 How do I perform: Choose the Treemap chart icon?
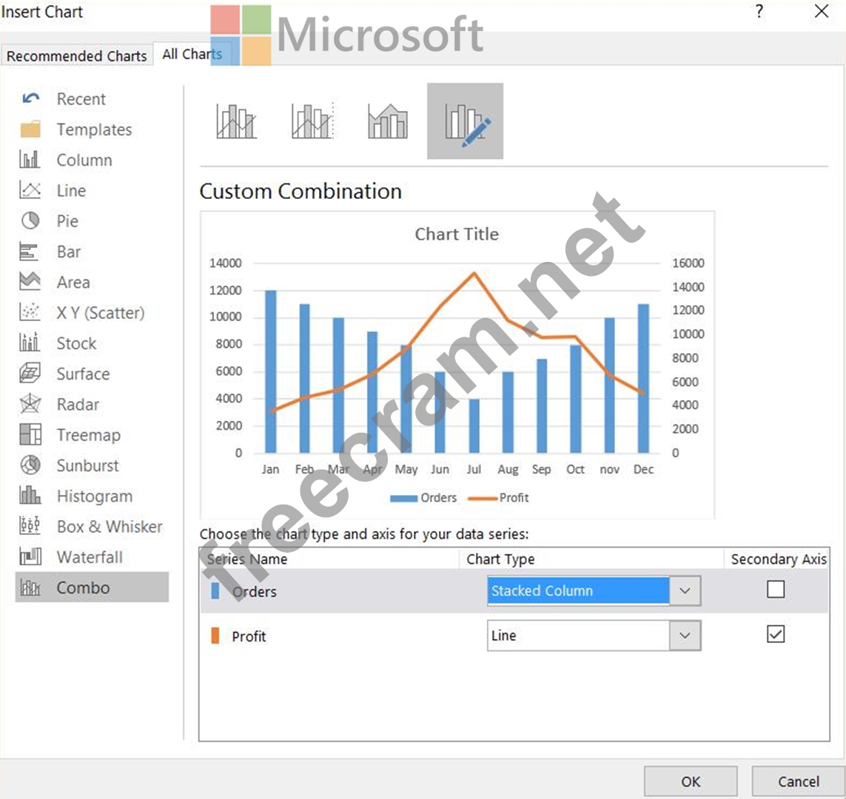[x=30, y=434]
